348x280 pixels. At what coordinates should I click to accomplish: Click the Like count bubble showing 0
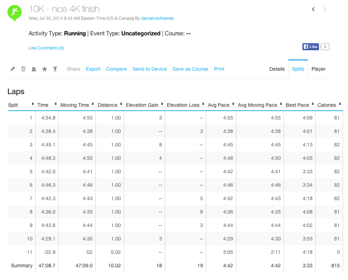325,47
